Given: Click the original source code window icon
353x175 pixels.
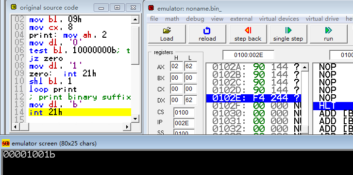Looking at the screenshot, I should tap(14, 7).
